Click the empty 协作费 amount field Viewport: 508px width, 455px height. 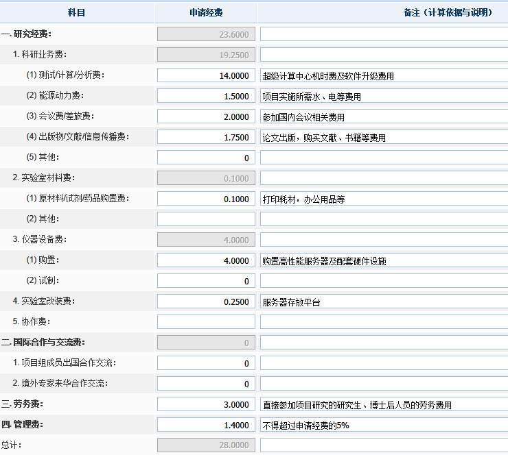coord(206,322)
